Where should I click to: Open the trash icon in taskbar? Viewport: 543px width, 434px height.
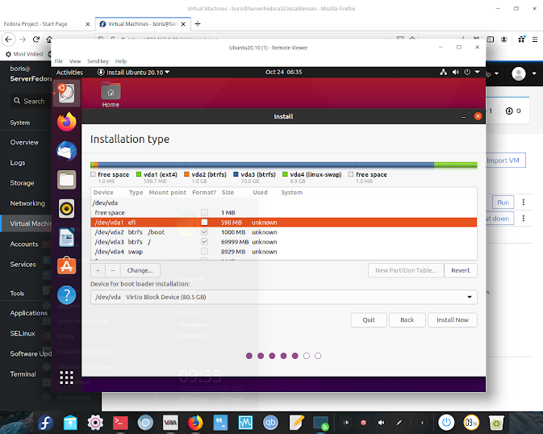pyautogui.click(x=496, y=423)
